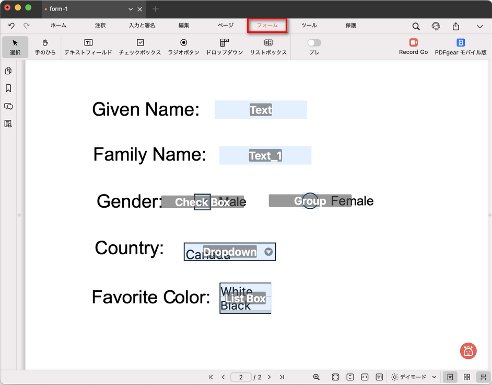Screen dimensions: 492x385
Task: Open the Country dropdown arrow
Action: pos(268,252)
